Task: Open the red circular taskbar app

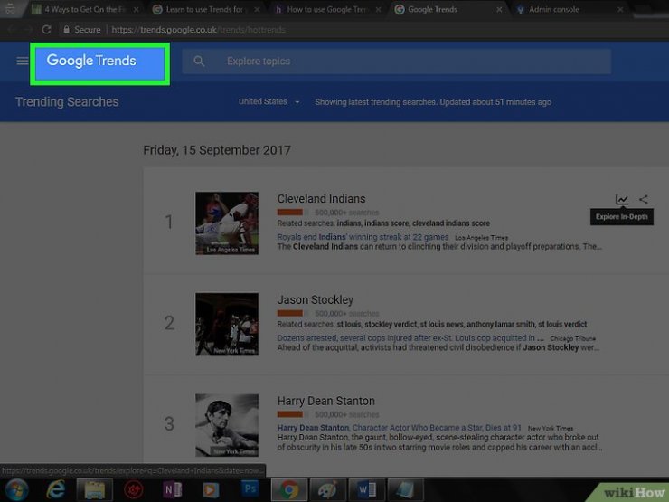Action: coord(133,489)
